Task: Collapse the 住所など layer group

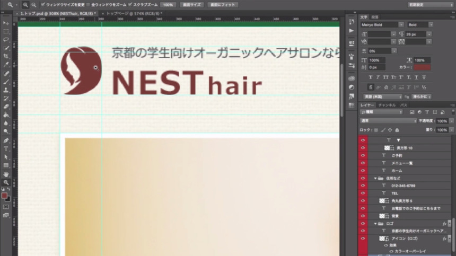Action: point(375,178)
